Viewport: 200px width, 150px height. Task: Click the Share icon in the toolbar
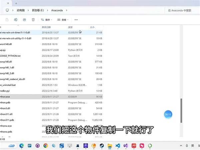pyautogui.click(x=24, y=20)
